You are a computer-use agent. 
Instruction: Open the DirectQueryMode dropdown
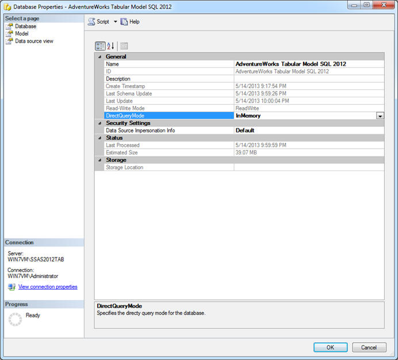tap(380, 116)
